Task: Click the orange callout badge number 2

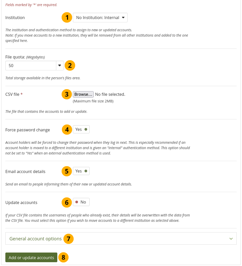Action: pyautogui.click(x=70, y=66)
